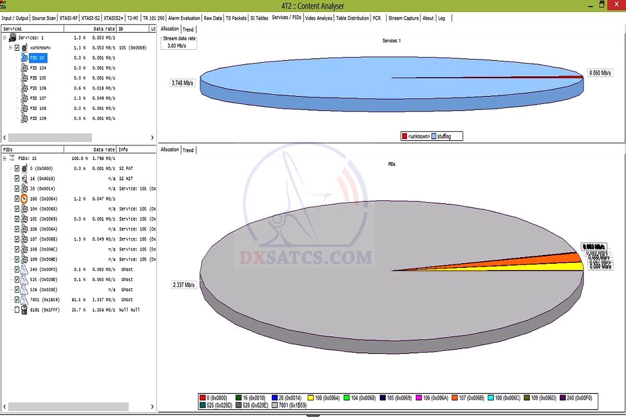
Task: Uncheck the PID 107 (0x006B) checkbox
Action: click(x=17, y=239)
